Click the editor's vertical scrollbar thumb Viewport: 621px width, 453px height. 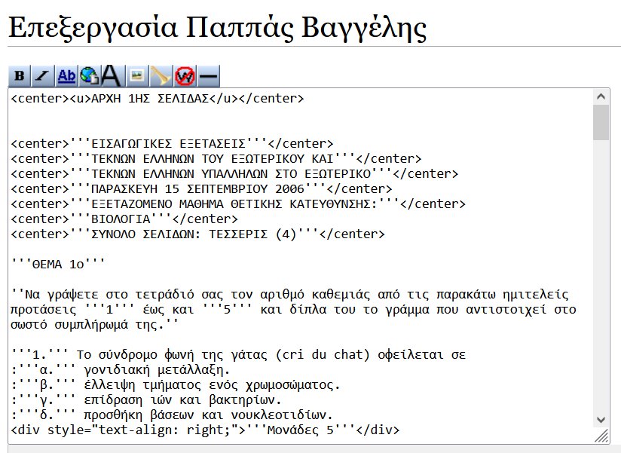pos(601,123)
